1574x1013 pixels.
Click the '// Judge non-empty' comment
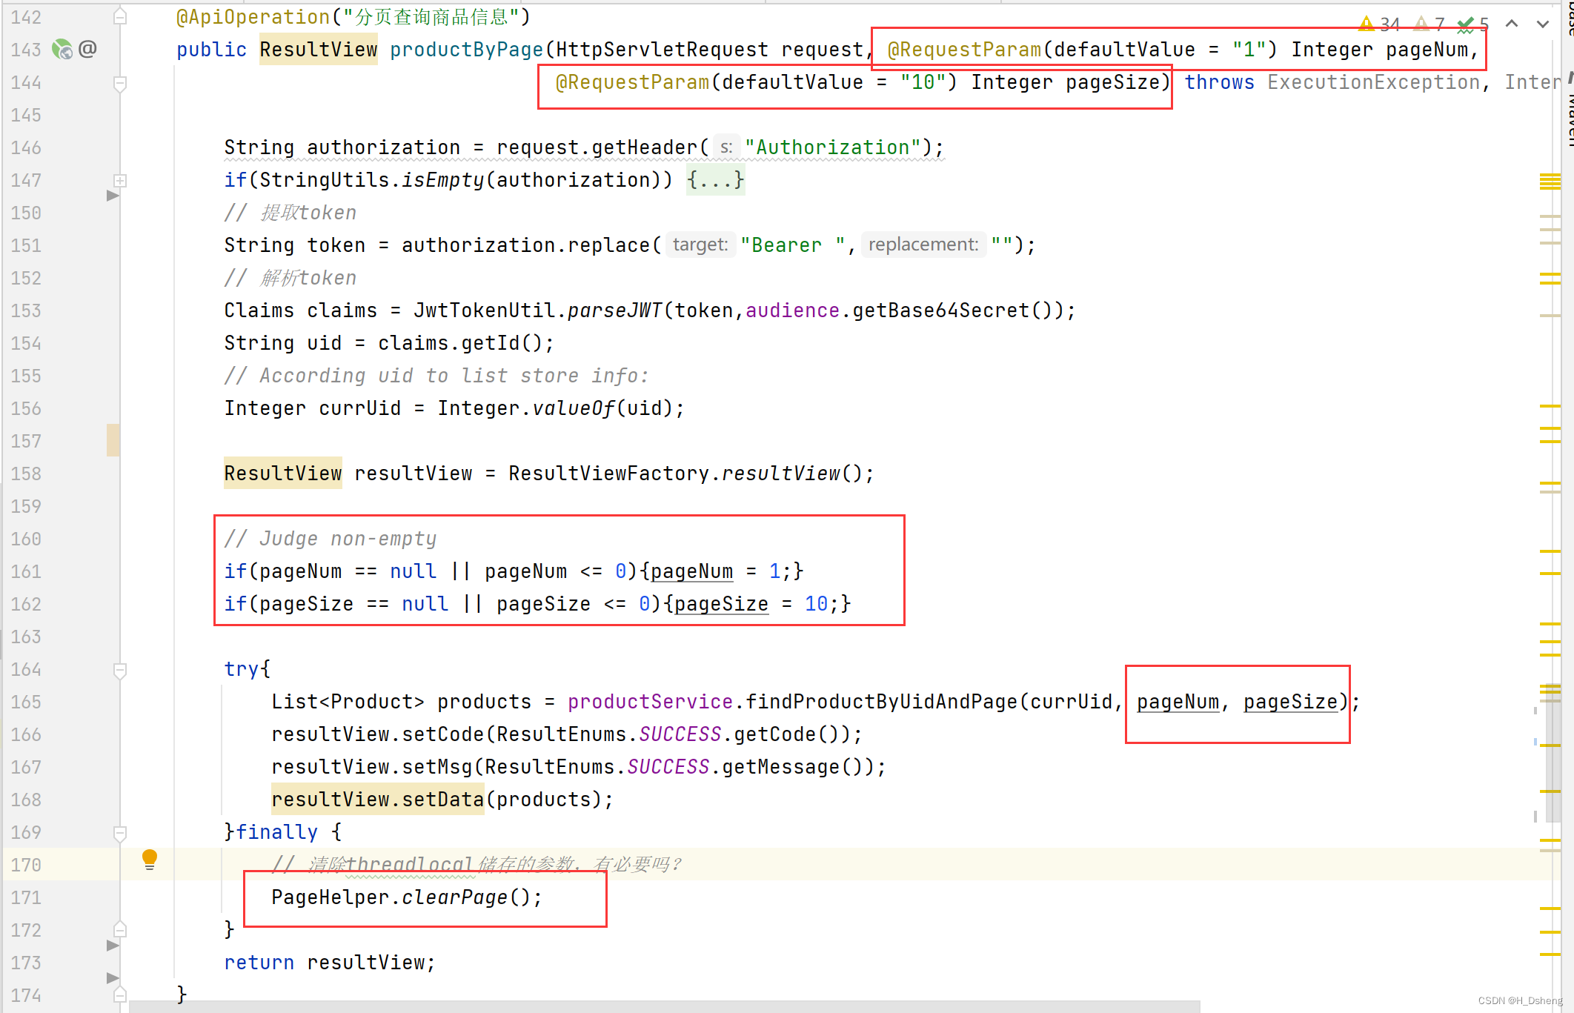330,539
